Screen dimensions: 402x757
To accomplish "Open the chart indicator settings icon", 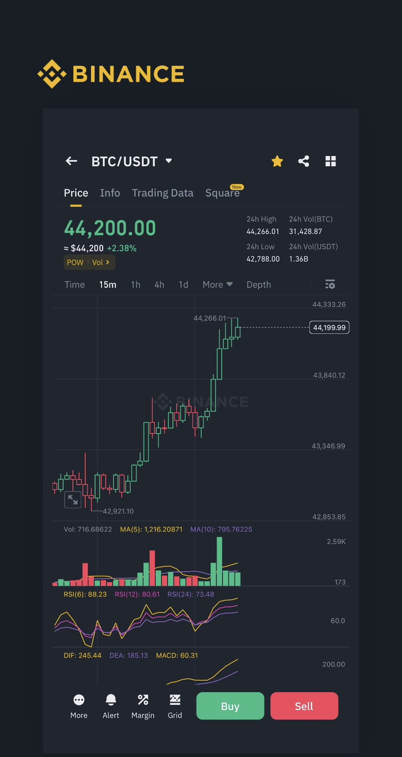I will (330, 284).
